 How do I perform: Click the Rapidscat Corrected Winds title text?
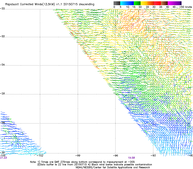tap(50, 4)
